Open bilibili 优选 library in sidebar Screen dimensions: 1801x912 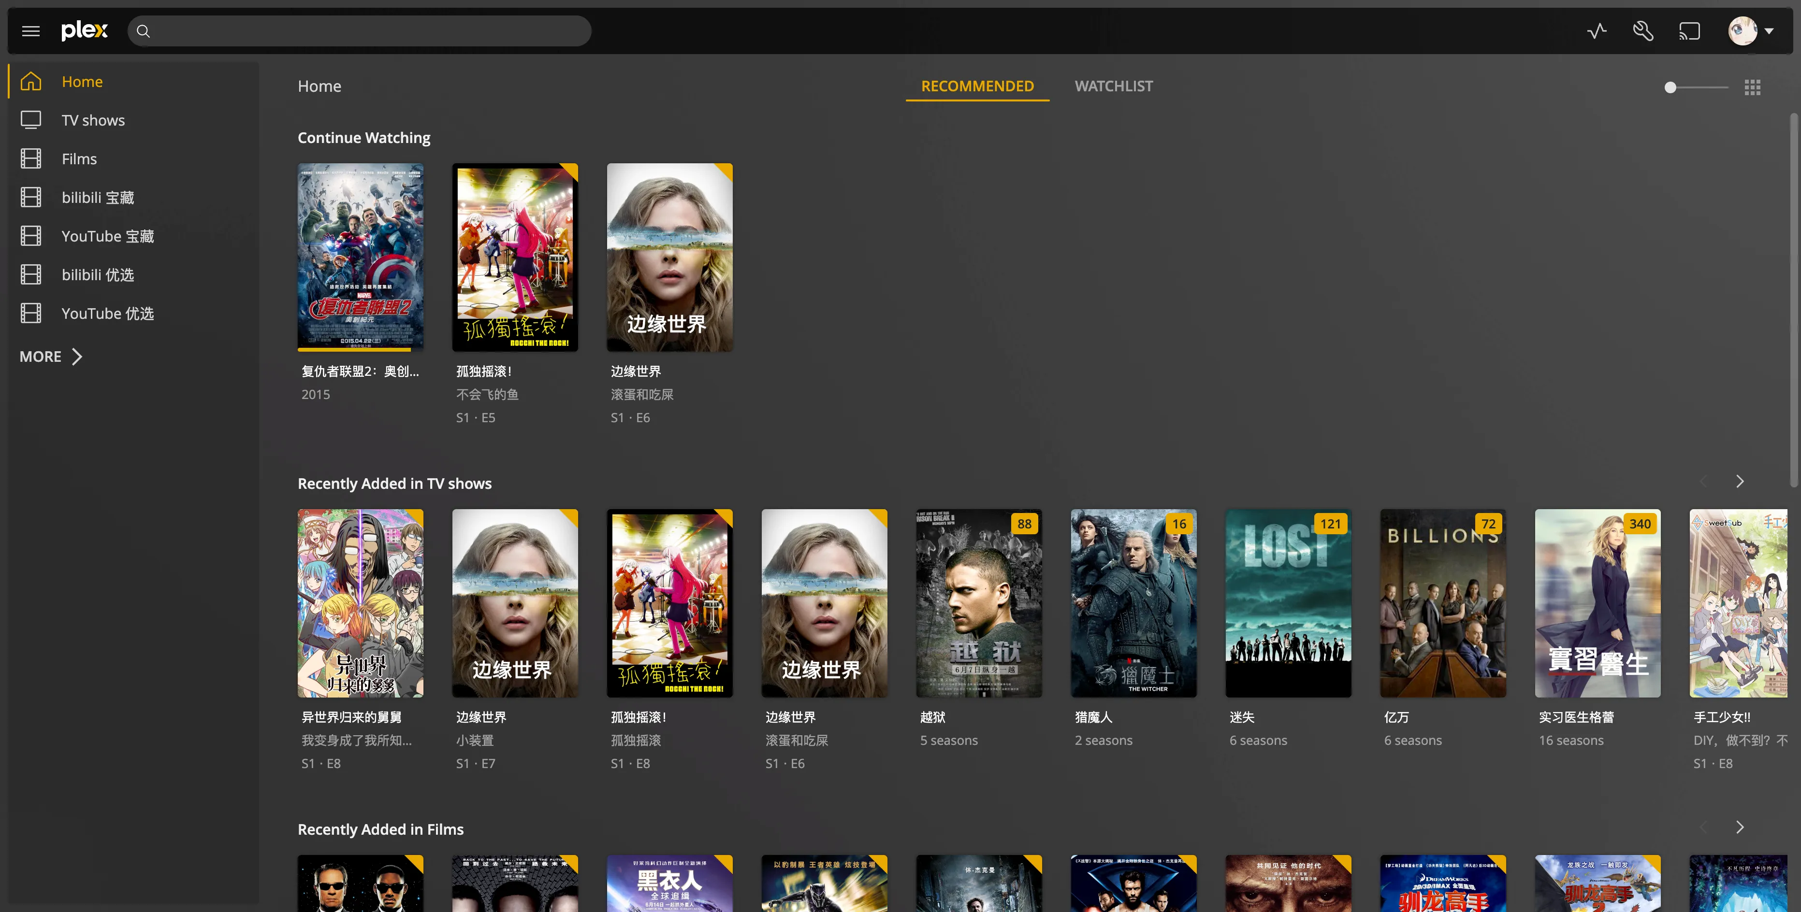pos(98,275)
